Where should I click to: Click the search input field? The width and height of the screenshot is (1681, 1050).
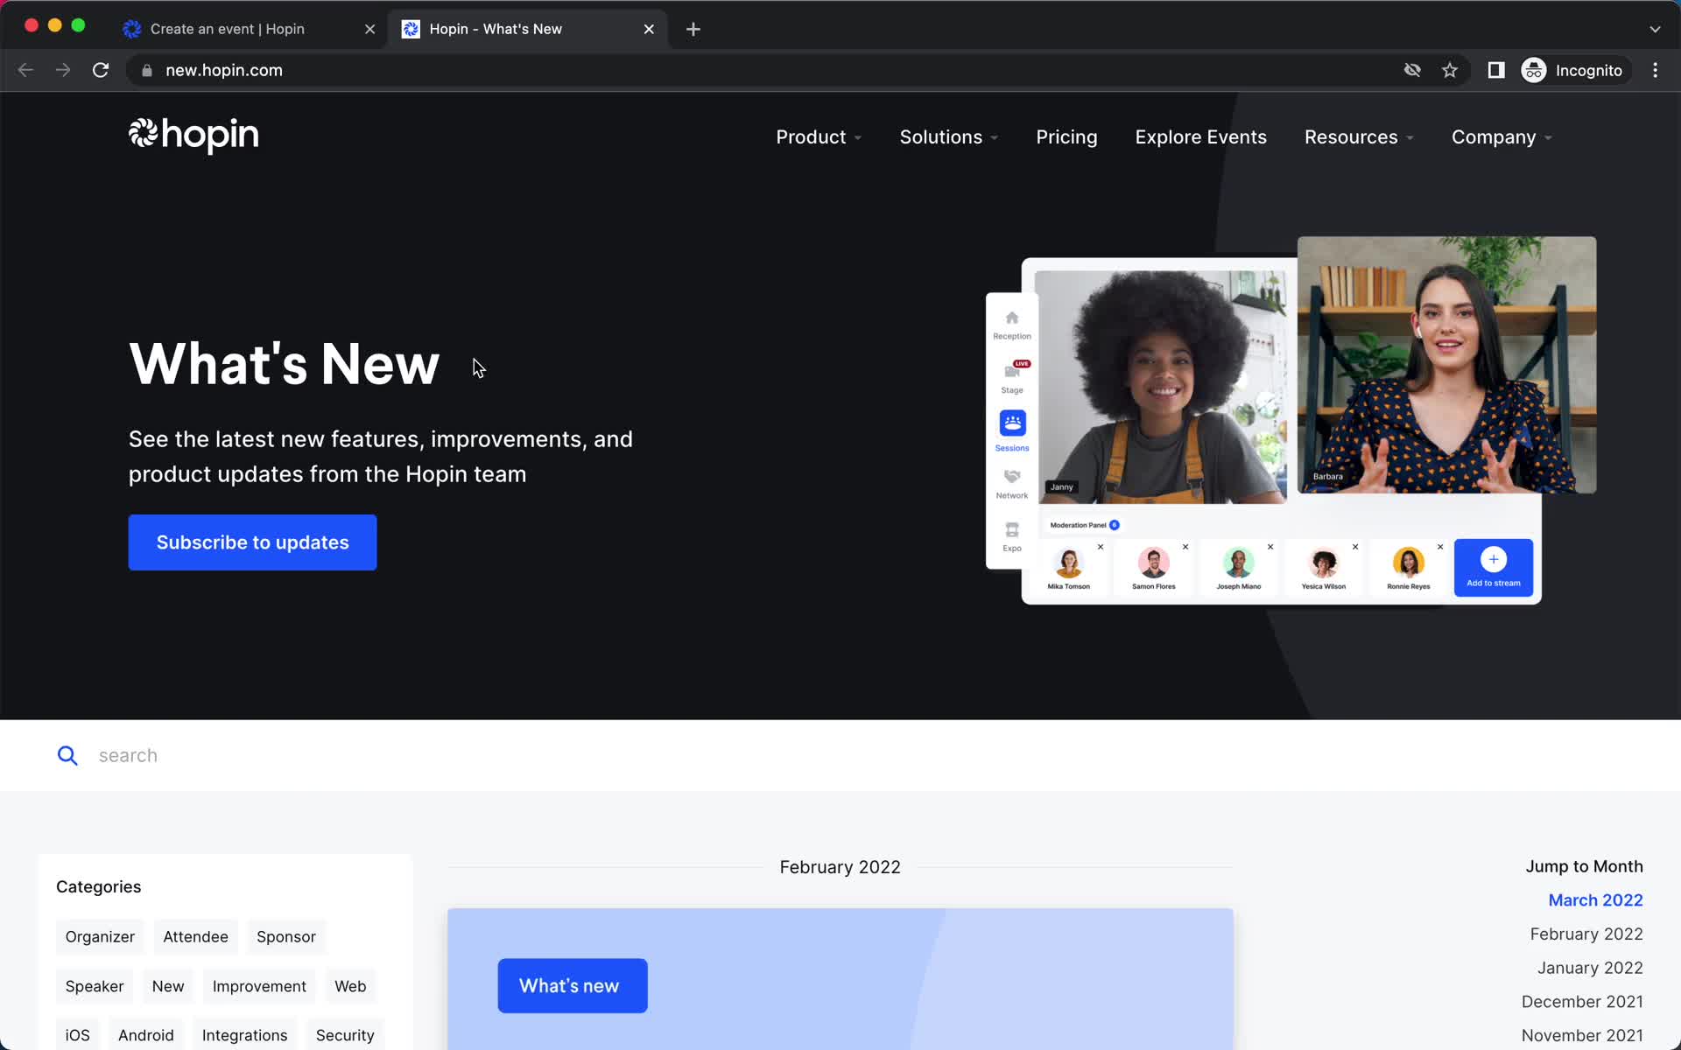[x=840, y=756]
